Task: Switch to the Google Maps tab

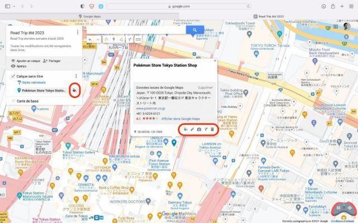Action: pos(89,16)
